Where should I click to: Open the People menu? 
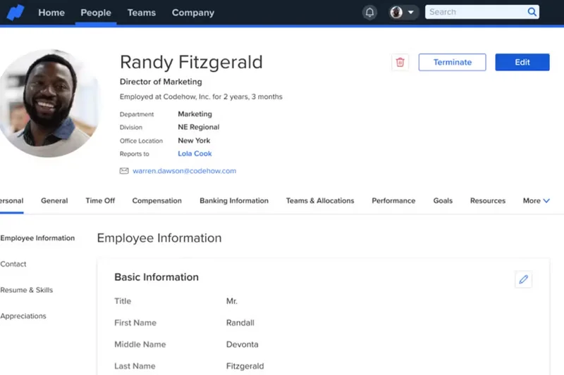point(96,13)
